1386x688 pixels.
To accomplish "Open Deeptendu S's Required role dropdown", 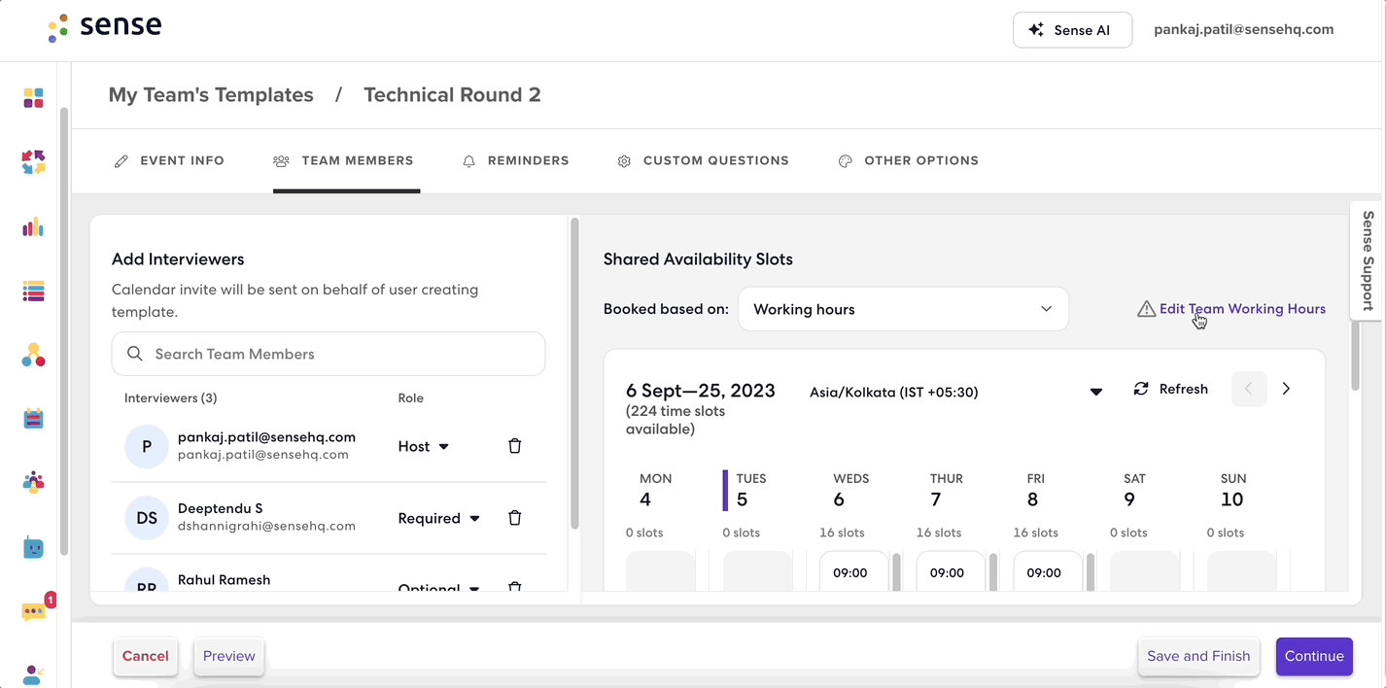I will pos(439,518).
